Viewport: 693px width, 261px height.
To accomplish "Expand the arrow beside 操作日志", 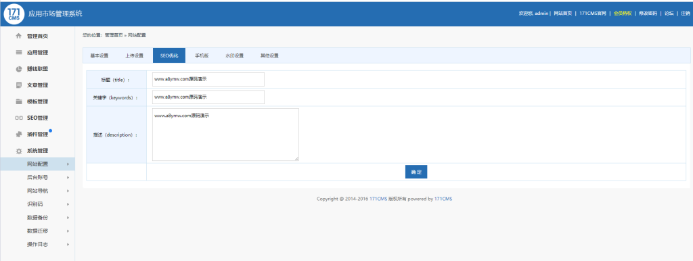I will click(x=68, y=244).
